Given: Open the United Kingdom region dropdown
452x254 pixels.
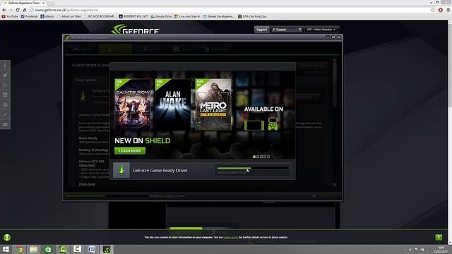Looking at the screenshot, I should (321, 30).
